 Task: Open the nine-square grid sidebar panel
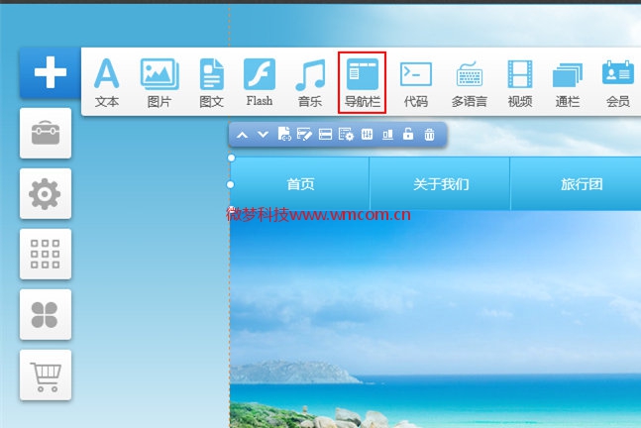46,254
